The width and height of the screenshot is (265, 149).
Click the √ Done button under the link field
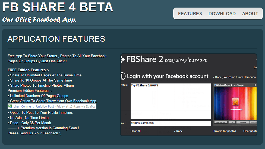[x=178, y=131]
